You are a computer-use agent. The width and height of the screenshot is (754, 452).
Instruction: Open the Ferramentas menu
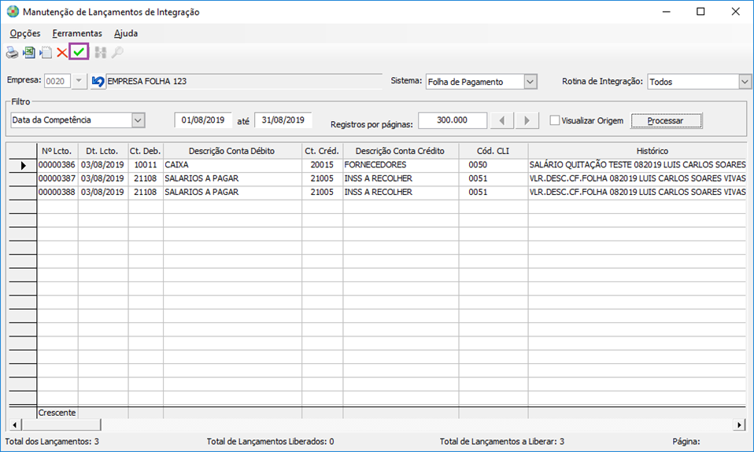tap(77, 33)
